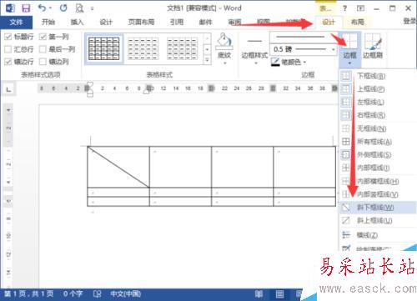The height and width of the screenshot is (301, 417).
Task: Open the line style dropdown box
Action: point(304,37)
